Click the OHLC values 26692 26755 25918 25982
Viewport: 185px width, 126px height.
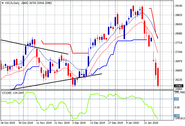(x=36, y=3)
